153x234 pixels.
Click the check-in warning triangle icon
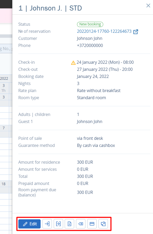[x=73, y=63]
